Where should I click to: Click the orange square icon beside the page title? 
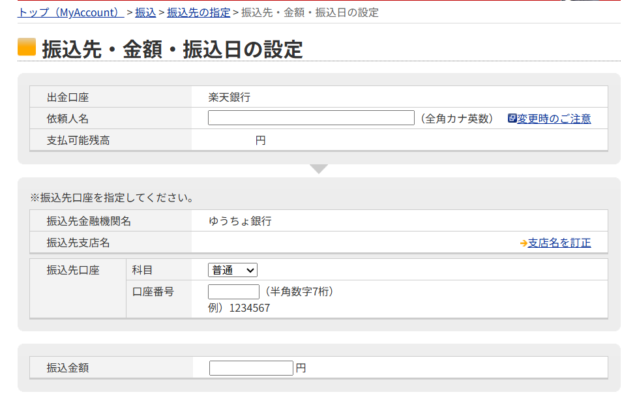coord(27,47)
